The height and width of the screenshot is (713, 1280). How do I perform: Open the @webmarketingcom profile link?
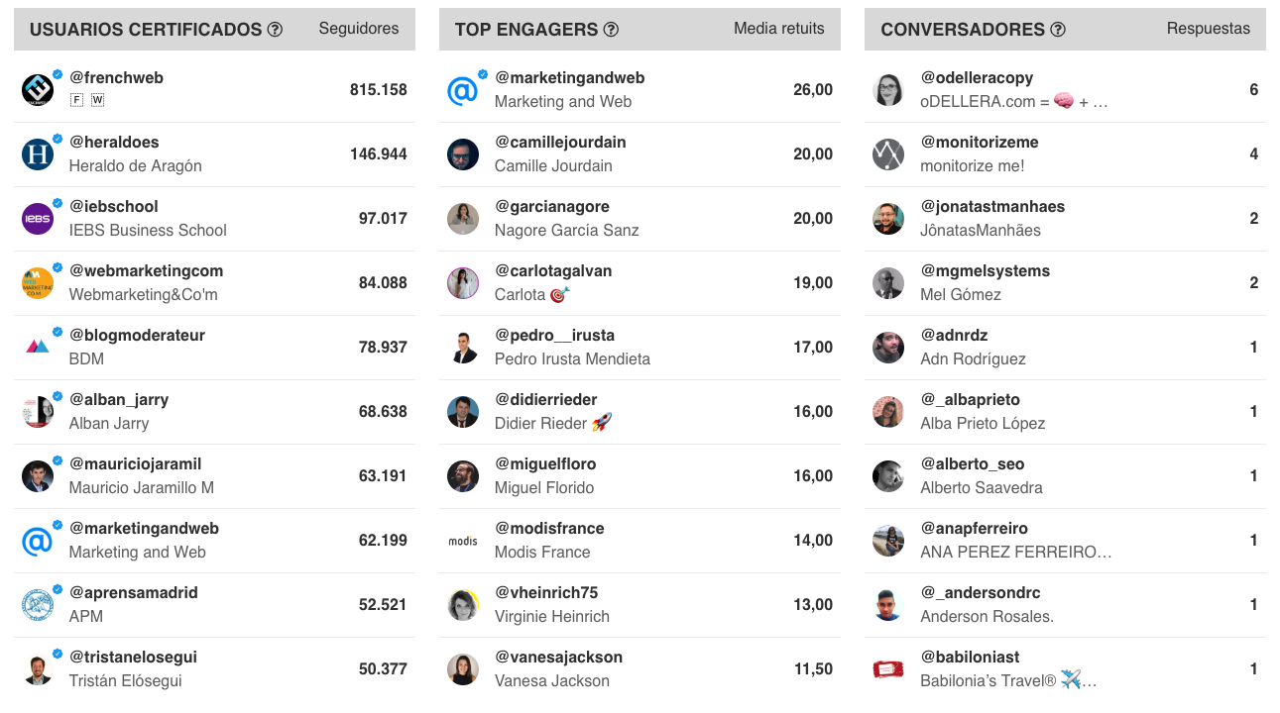pos(146,270)
